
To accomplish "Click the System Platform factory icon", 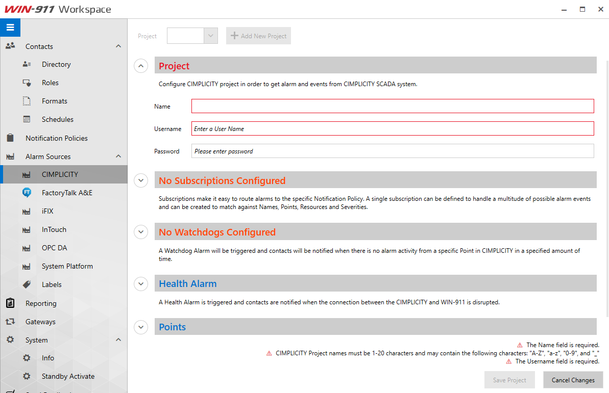I will (27, 267).
